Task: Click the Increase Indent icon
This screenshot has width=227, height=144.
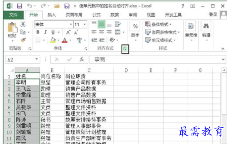Action: pyautogui.click(x=102, y=40)
